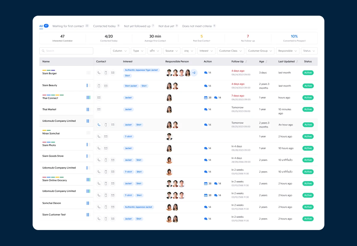Click the calendar icon in Thai Connect's Action column
Image resolution: width=357 pixels, height=246 pixels.
tap(206, 97)
